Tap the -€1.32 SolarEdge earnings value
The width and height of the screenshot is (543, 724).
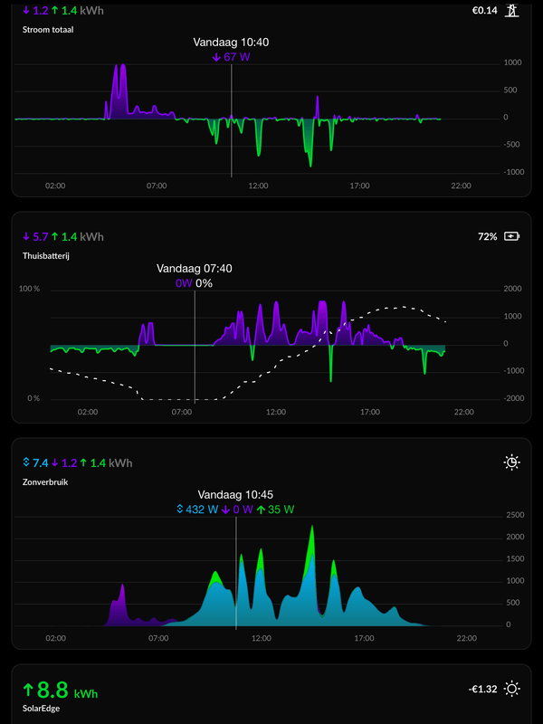click(x=482, y=689)
